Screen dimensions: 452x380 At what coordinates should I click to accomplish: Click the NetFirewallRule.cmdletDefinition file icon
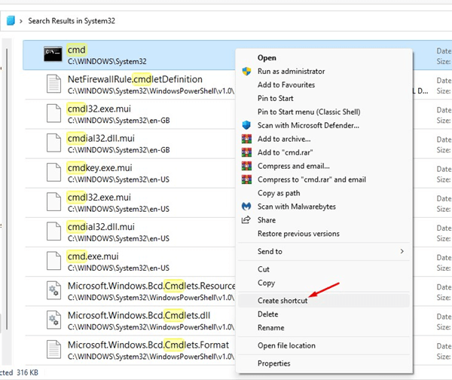click(54, 84)
